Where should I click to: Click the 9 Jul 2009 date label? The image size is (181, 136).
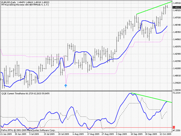34,134
